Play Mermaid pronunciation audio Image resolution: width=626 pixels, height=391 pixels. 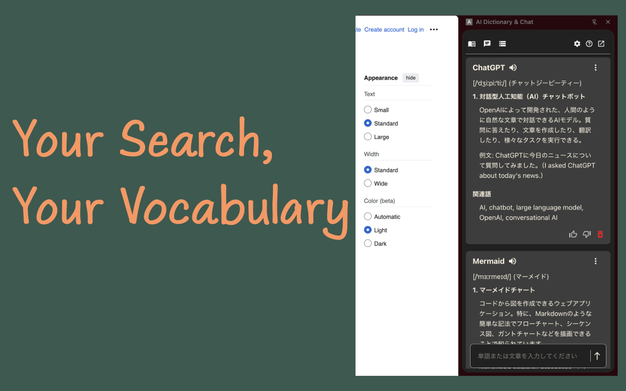pyautogui.click(x=513, y=261)
